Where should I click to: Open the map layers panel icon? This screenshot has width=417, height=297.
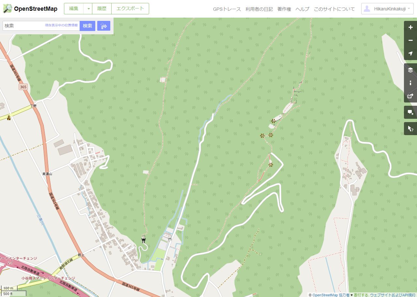click(410, 70)
